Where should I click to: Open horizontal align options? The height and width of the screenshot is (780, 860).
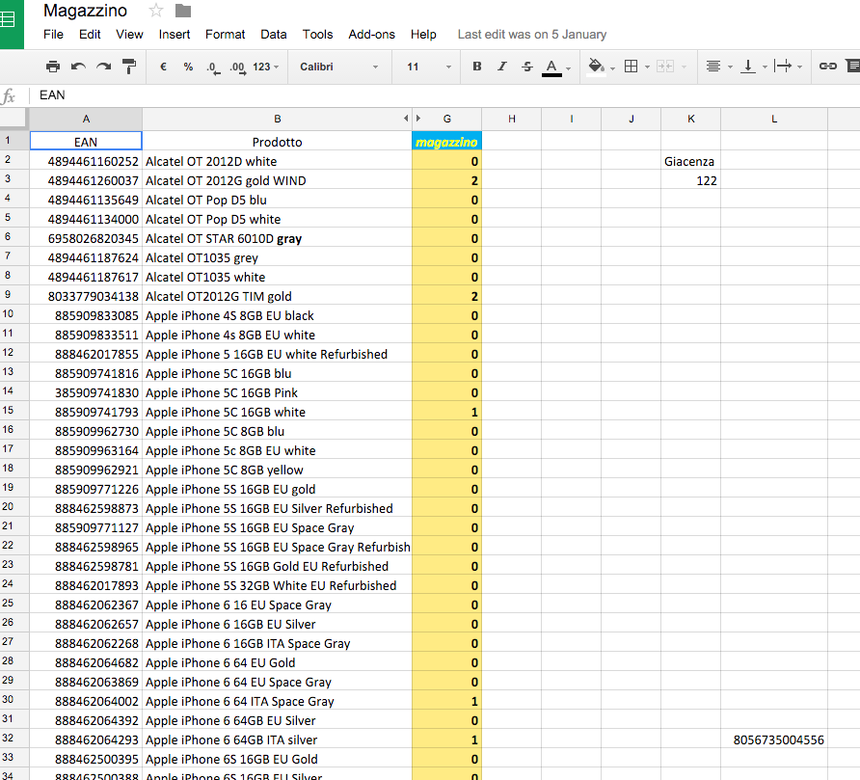coord(713,67)
